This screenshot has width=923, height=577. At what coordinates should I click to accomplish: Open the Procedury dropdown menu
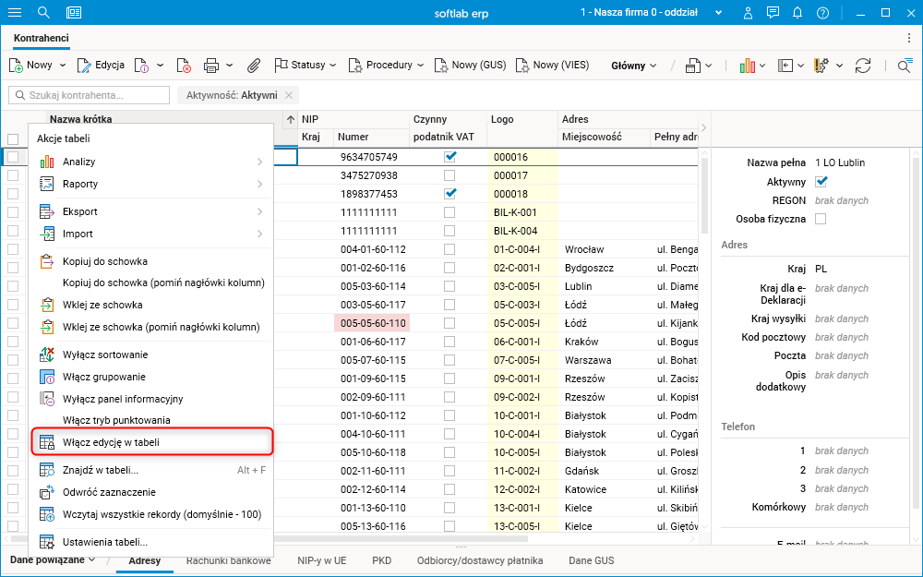(386, 66)
